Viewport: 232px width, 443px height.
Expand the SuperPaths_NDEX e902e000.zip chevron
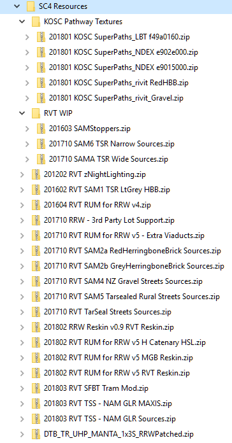point(27,52)
